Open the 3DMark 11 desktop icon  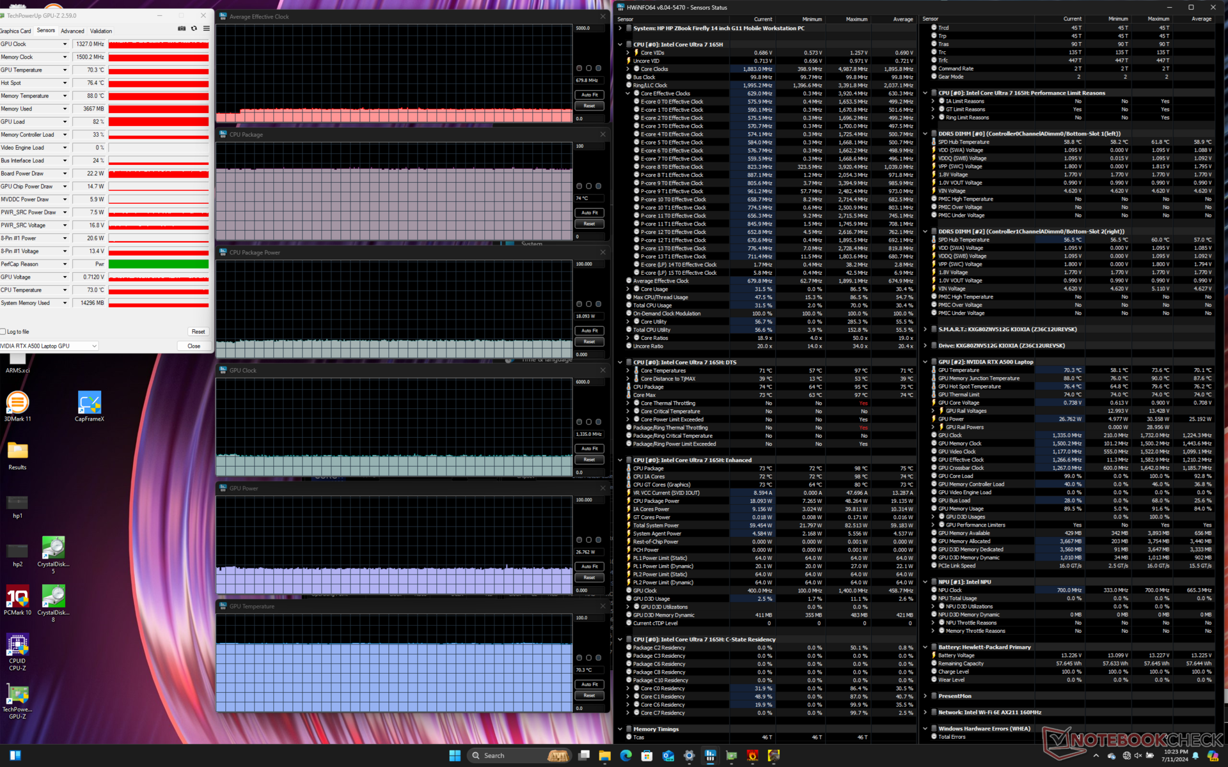(x=17, y=403)
